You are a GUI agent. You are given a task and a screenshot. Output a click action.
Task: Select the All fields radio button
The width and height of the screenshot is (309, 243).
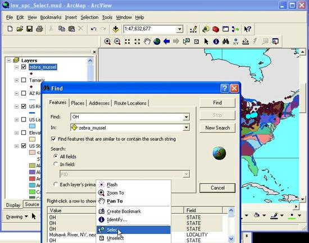(x=56, y=156)
